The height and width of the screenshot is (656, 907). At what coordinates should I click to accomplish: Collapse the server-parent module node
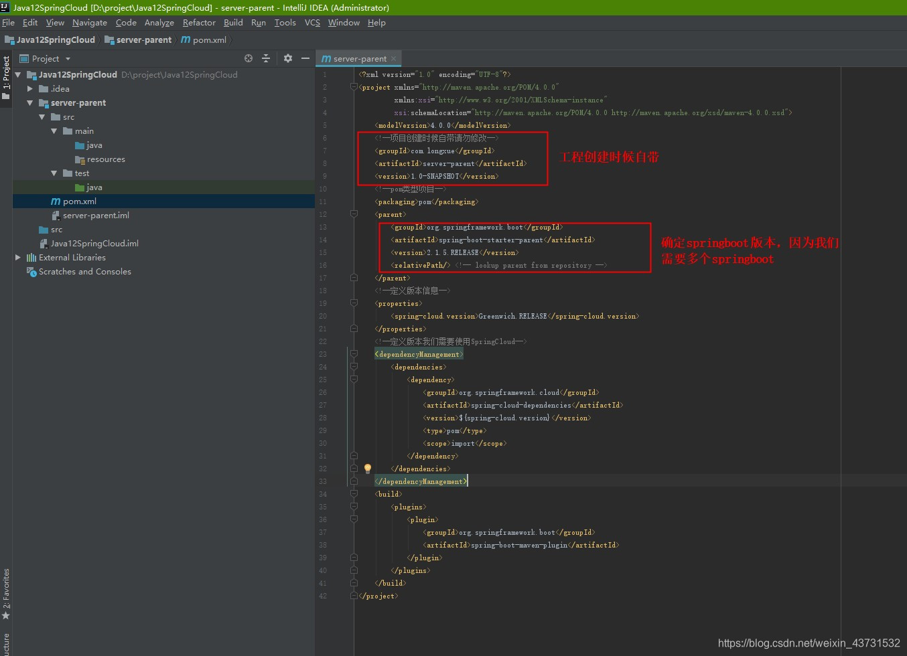coord(30,103)
